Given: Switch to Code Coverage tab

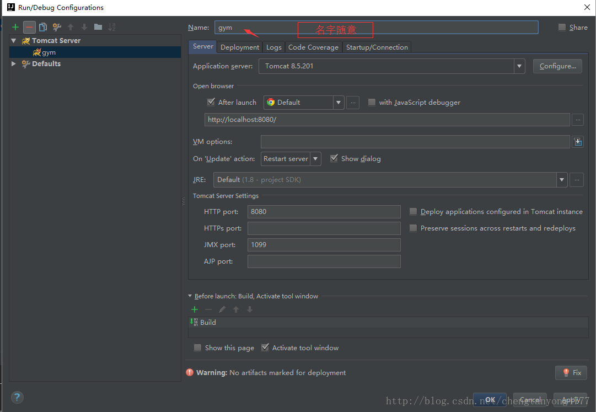Looking at the screenshot, I should click(314, 47).
